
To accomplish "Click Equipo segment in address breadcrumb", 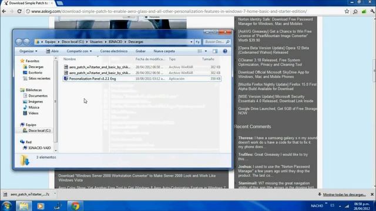I will 51,42.
